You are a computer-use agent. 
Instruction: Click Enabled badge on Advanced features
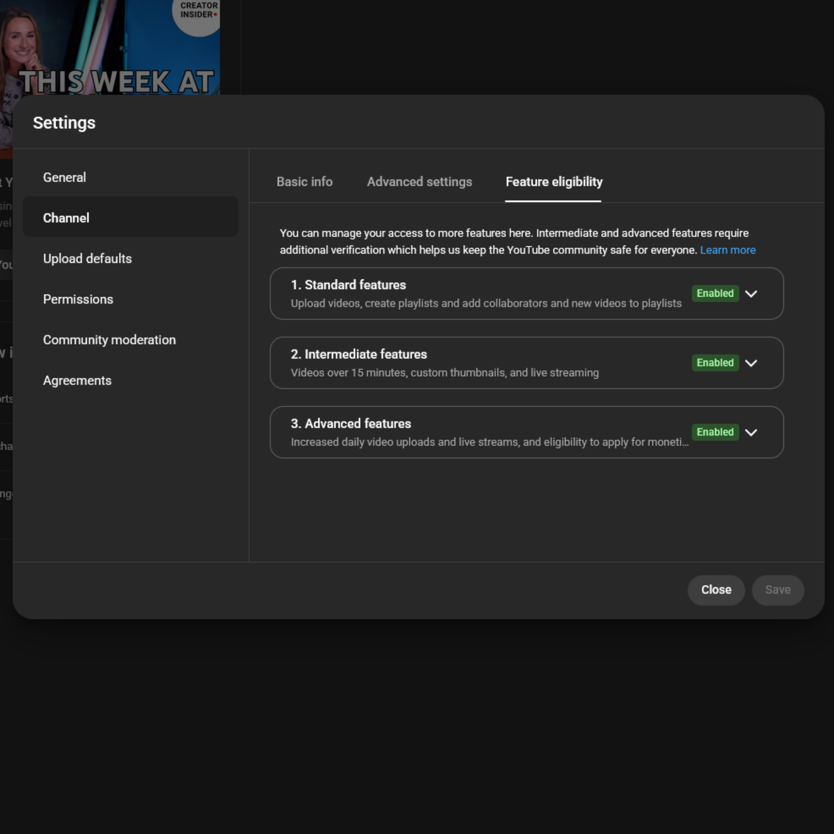pyautogui.click(x=715, y=432)
